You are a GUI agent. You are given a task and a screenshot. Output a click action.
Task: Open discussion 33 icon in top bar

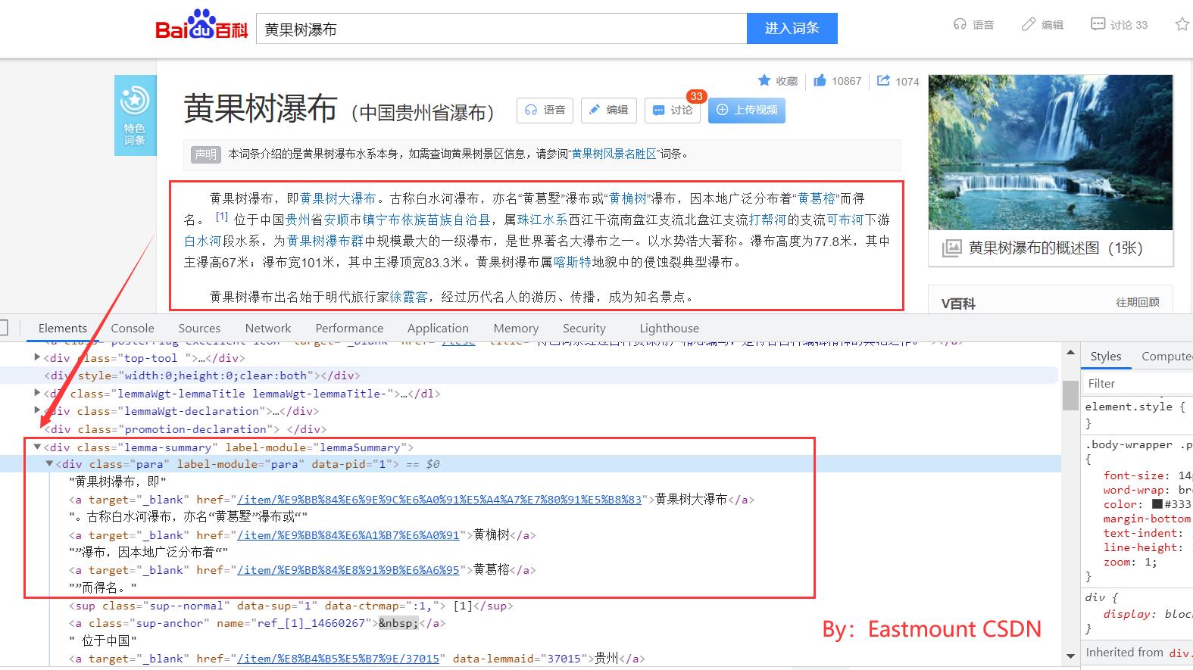coord(1098,24)
